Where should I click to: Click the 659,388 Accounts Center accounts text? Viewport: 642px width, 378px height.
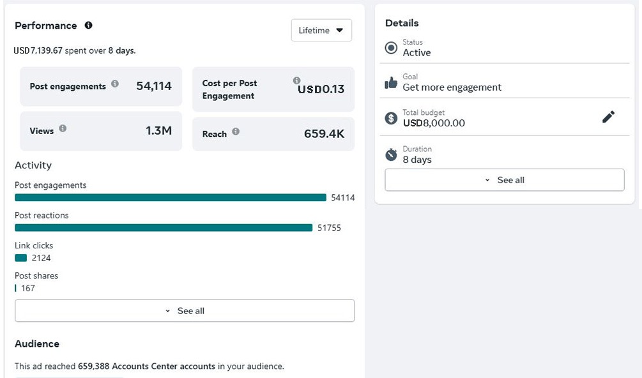146,367
